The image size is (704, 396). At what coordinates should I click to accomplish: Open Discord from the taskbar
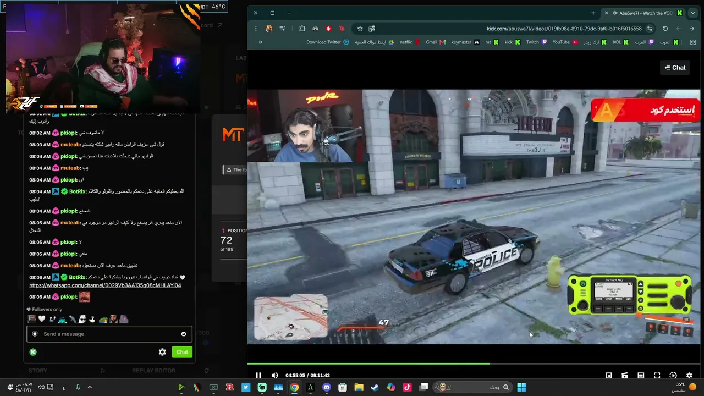point(327,387)
